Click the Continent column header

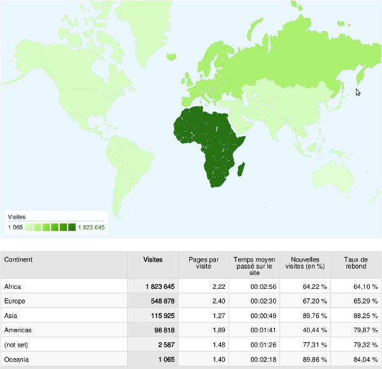click(x=18, y=260)
